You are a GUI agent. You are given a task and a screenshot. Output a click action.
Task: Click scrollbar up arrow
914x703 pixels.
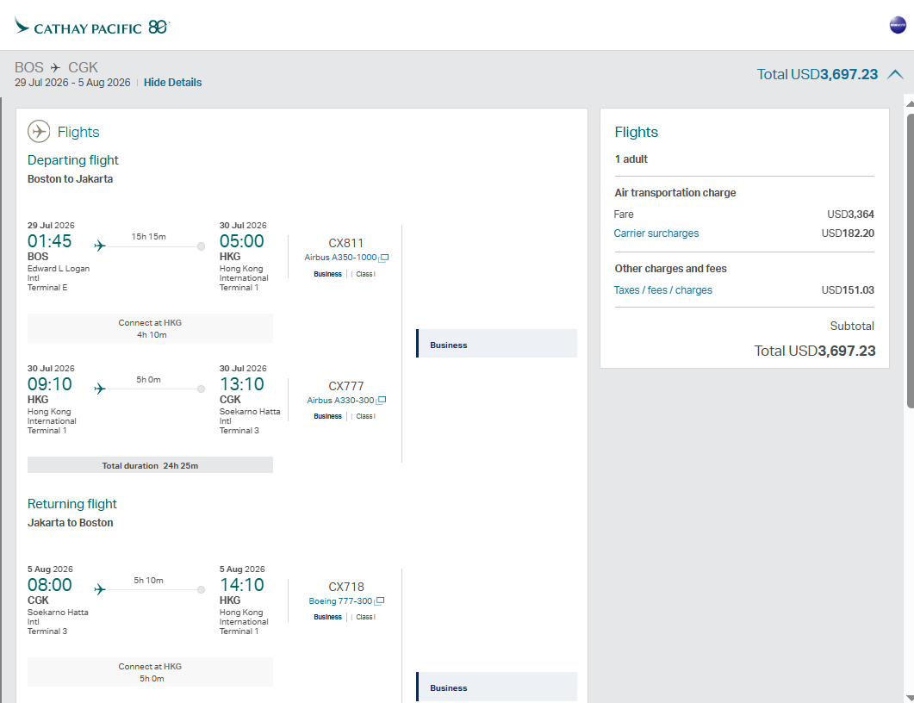(910, 103)
